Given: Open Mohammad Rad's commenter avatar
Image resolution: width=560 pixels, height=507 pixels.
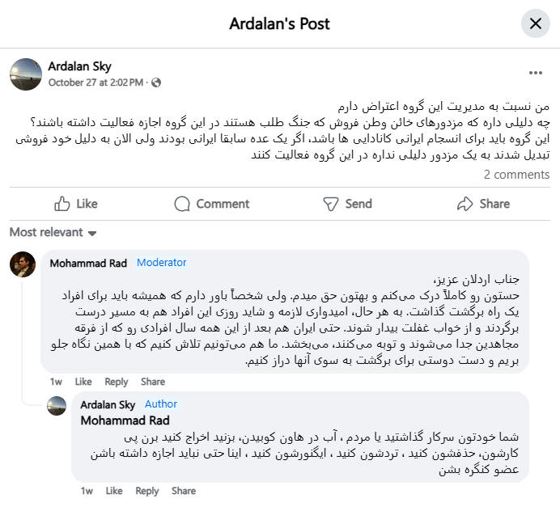Looking at the screenshot, I should 23,264.
